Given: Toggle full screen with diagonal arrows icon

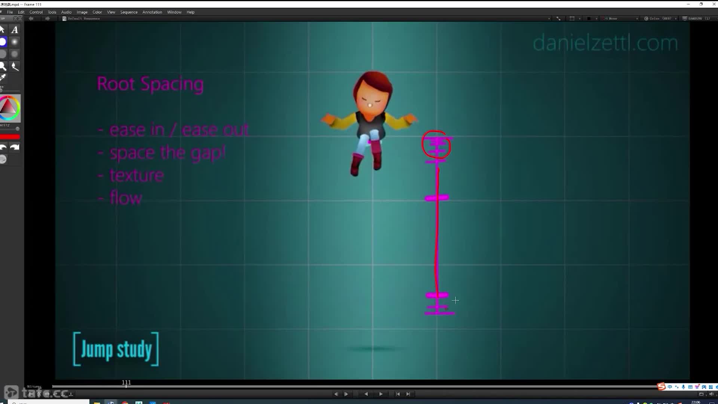Looking at the screenshot, I should click(x=558, y=18).
